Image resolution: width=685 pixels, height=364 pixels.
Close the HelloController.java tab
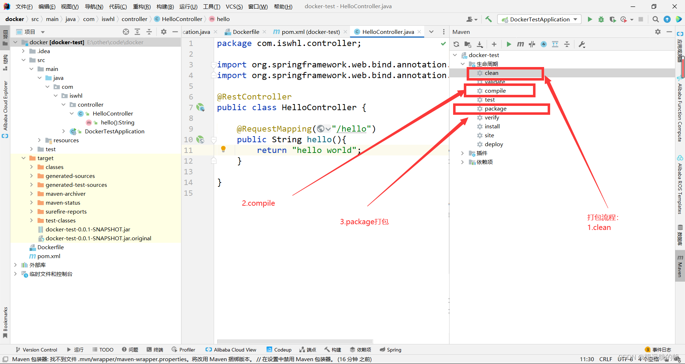[x=419, y=32]
